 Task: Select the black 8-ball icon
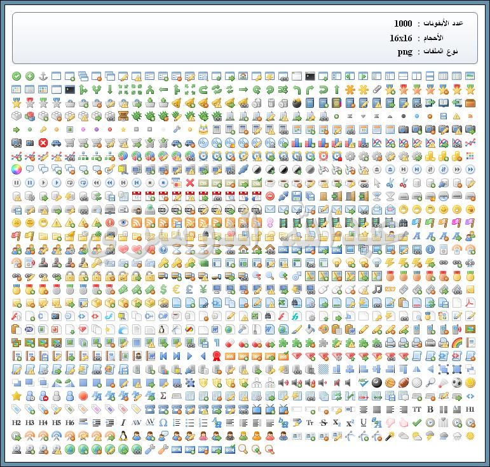coord(377,383)
